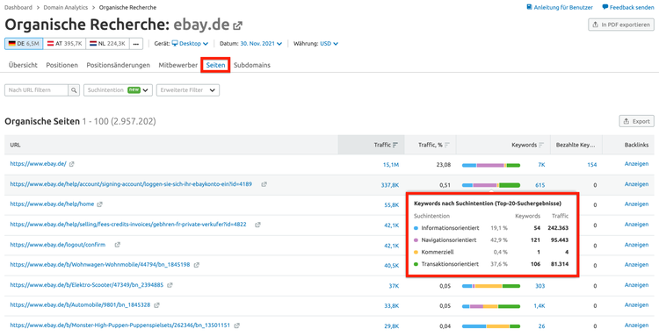This screenshot has height=336, width=659.
Task: Click 26 keywords value for Monster-High-Puppen
Action: 542,326
